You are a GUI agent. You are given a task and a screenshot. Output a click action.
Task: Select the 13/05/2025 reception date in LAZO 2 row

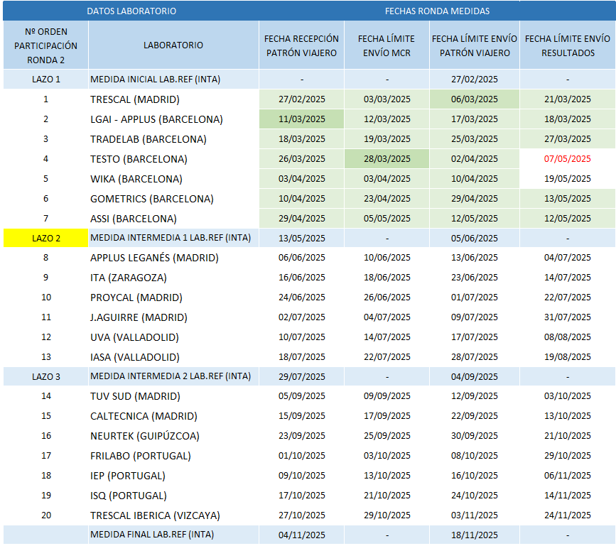302,239
